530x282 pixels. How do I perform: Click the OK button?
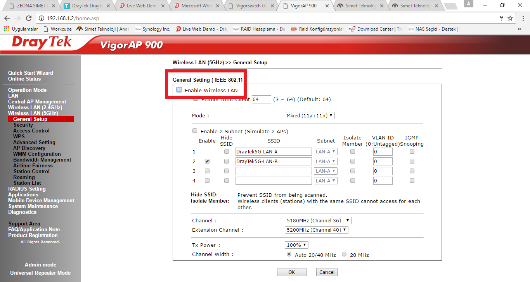(x=291, y=272)
